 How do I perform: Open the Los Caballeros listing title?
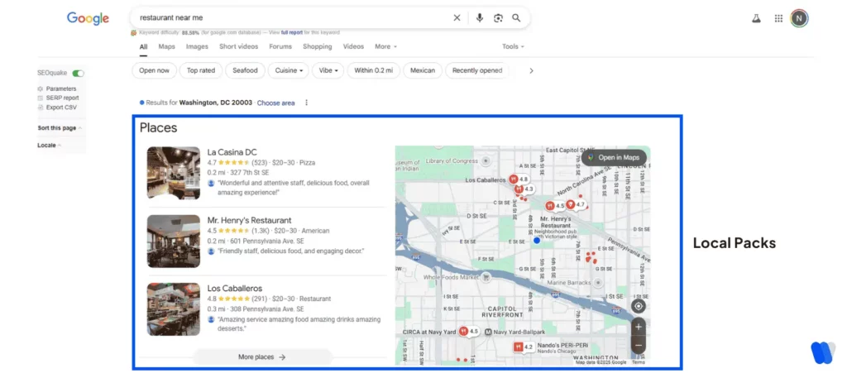235,289
